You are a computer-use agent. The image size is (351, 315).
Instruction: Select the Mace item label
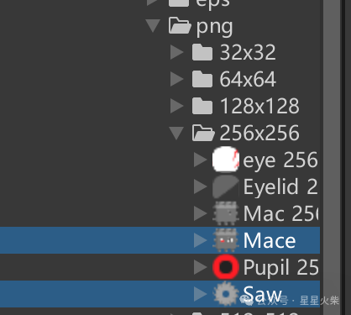tap(270, 240)
